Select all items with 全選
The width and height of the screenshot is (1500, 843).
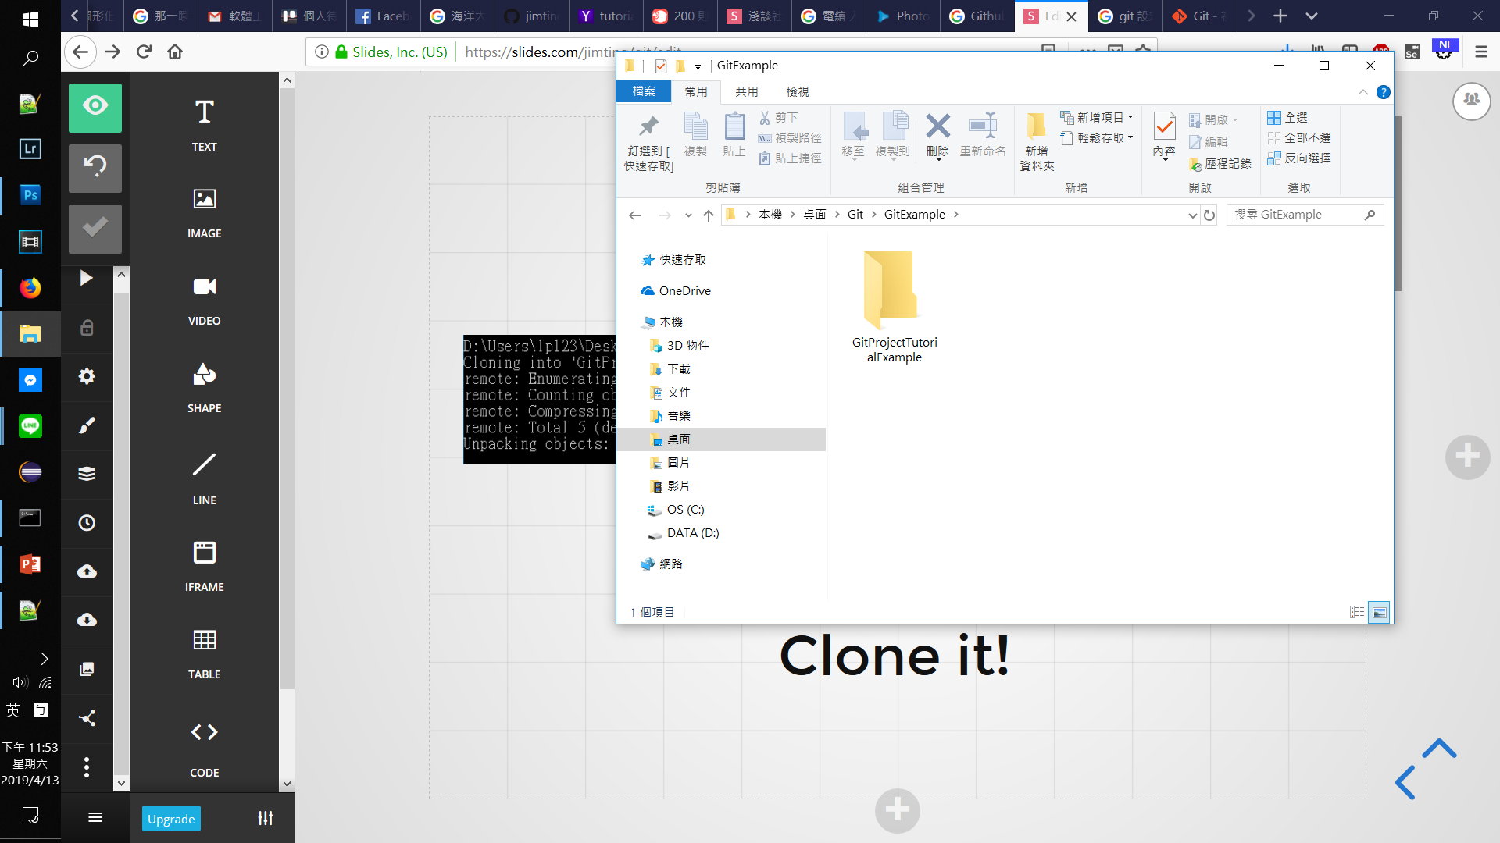click(1287, 117)
